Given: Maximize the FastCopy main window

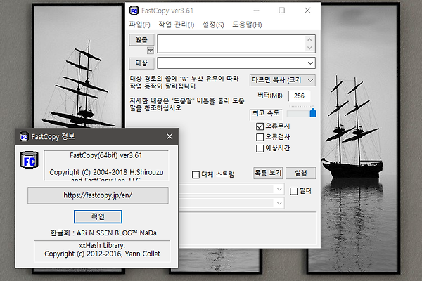Looking at the screenshot, I should point(281,11).
